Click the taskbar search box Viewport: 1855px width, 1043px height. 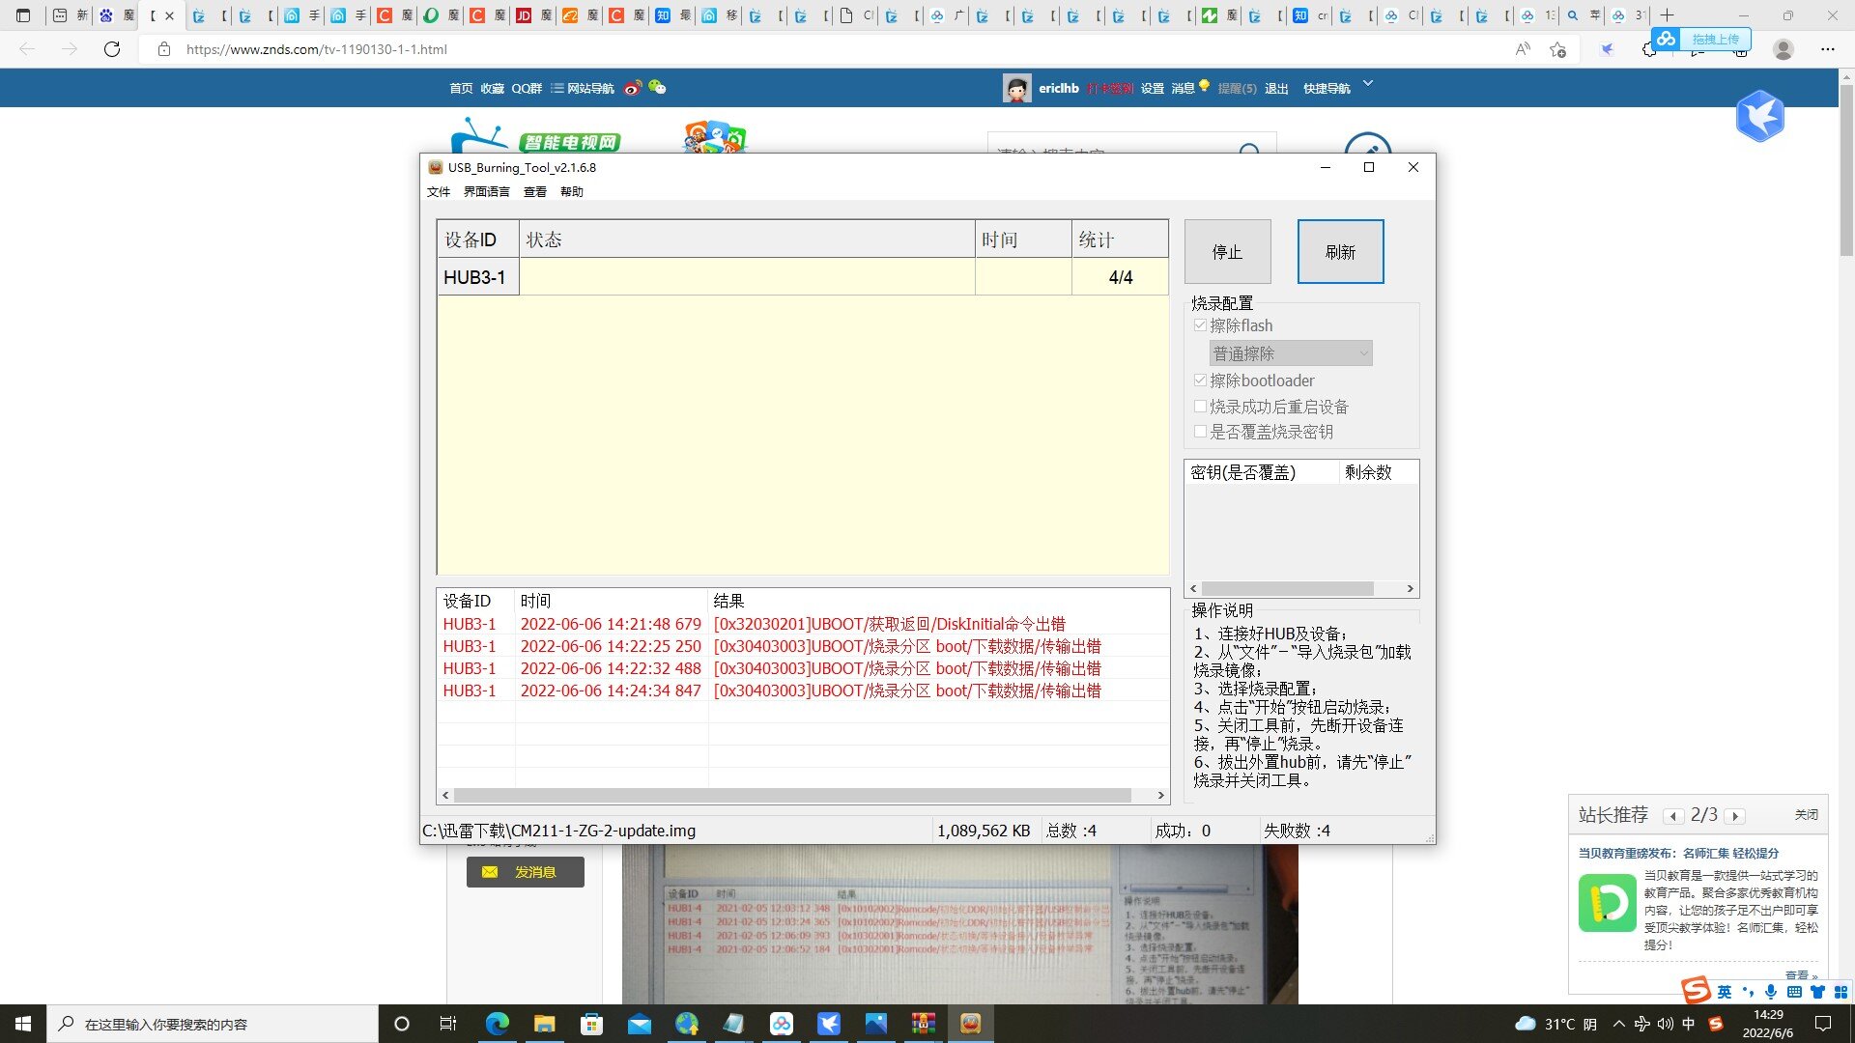[213, 1024]
